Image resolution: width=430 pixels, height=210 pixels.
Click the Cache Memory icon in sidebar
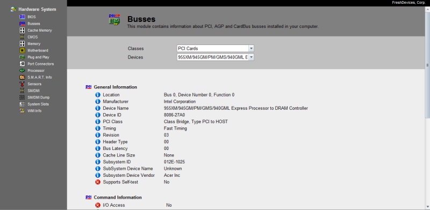tap(22, 31)
